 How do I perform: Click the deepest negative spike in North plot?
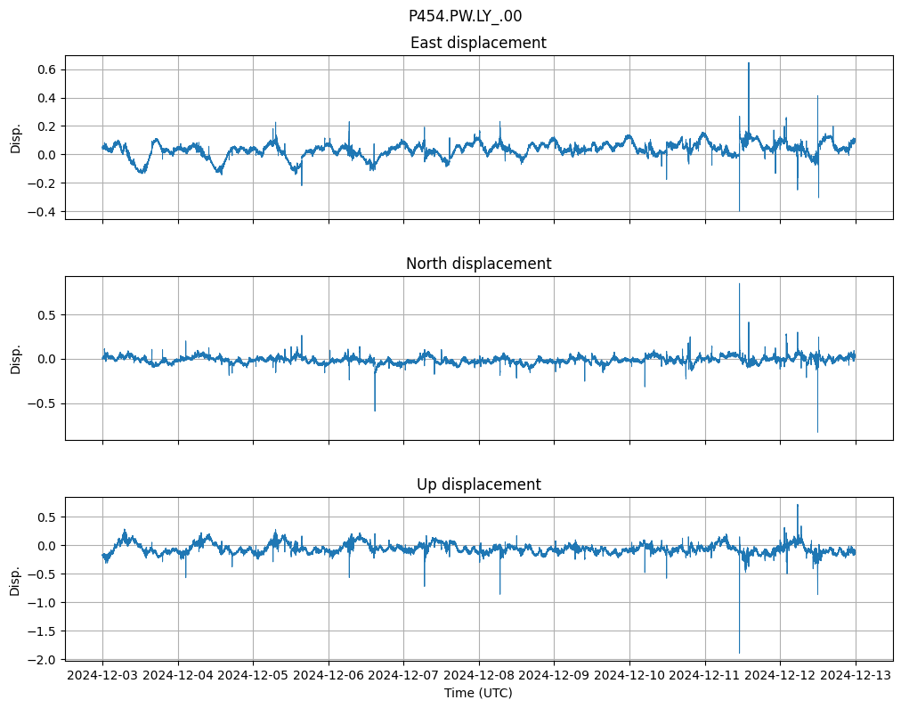[x=817, y=432]
